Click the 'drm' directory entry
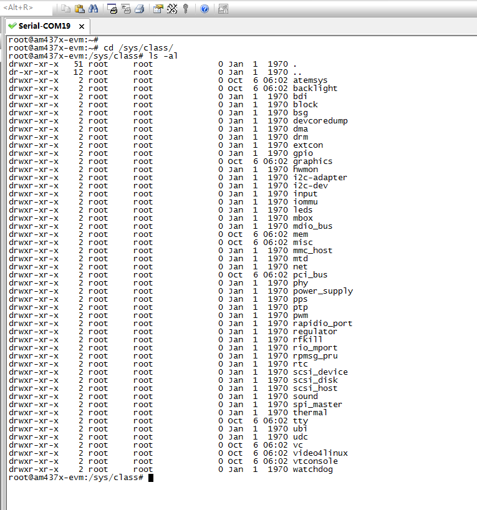Screen dimensions: 477x510 pyautogui.click(x=301, y=137)
